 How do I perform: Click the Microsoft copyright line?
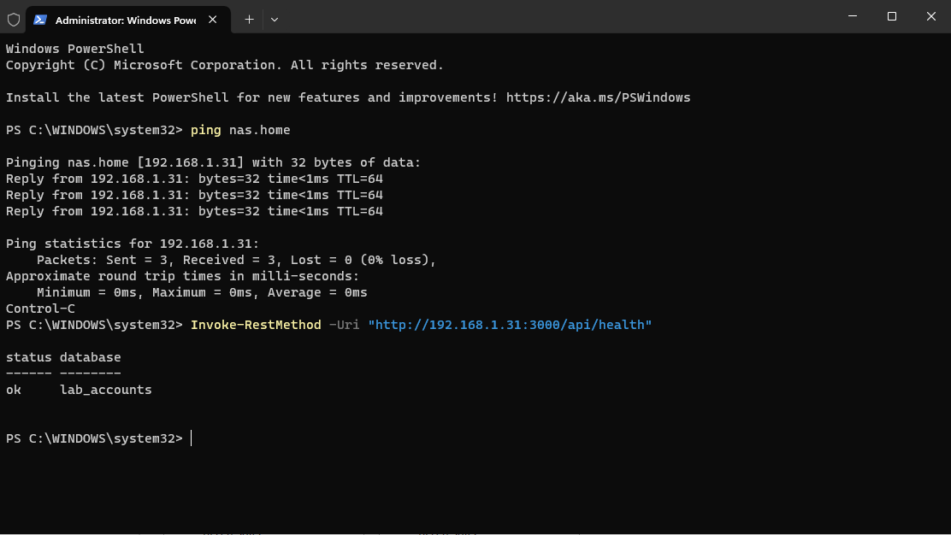click(224, 65)
